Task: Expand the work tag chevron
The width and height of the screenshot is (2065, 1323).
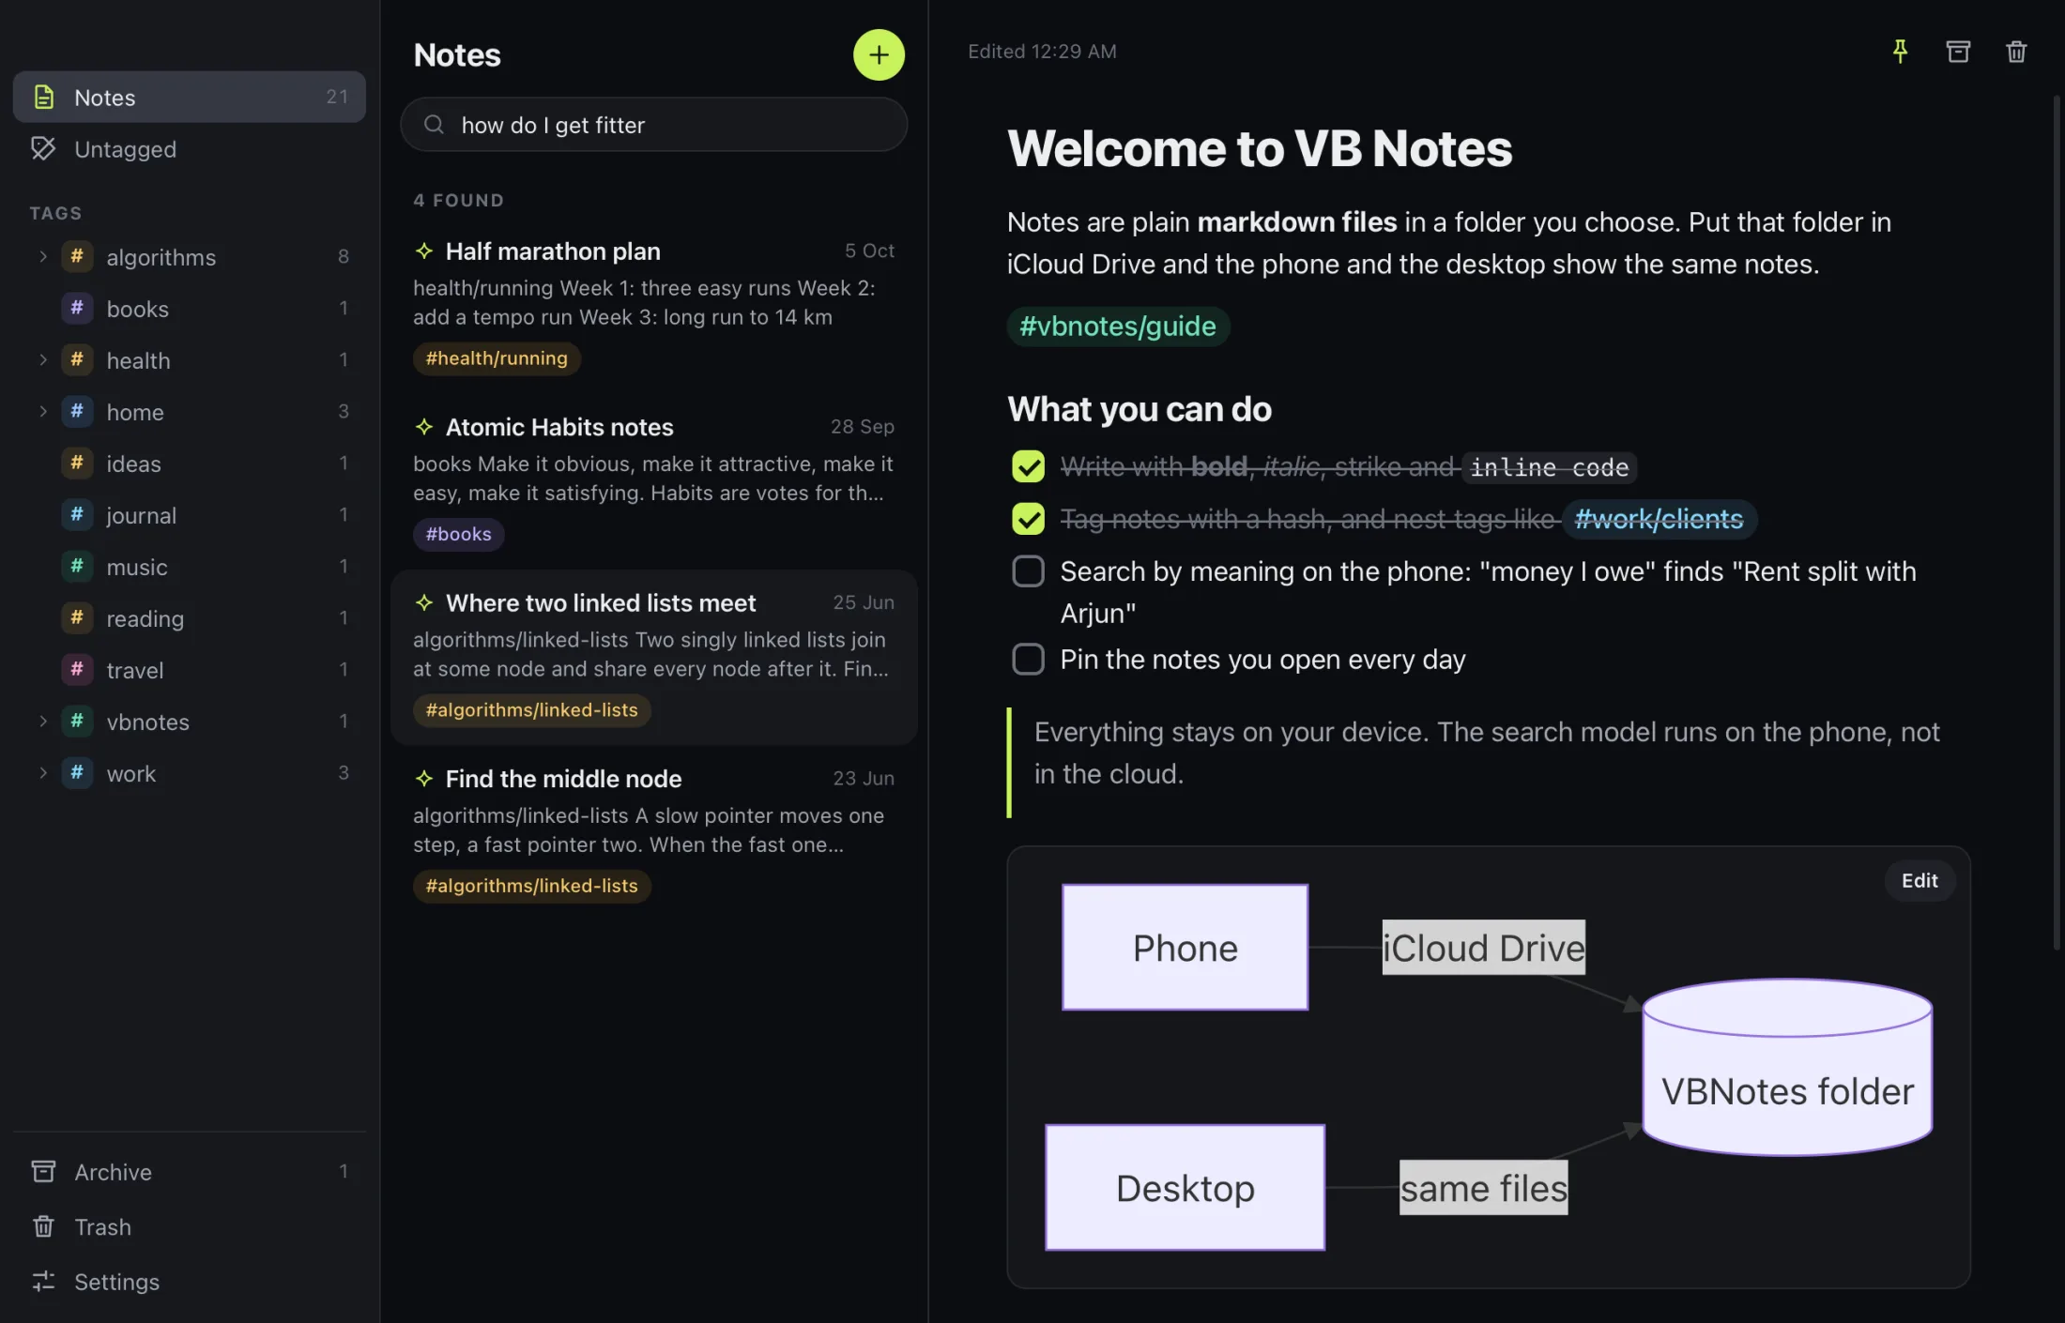Action: (x=42, y=772)
